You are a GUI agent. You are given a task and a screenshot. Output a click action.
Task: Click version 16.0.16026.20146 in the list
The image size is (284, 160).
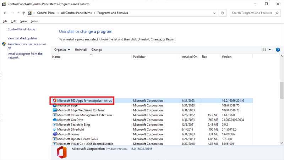233,101
